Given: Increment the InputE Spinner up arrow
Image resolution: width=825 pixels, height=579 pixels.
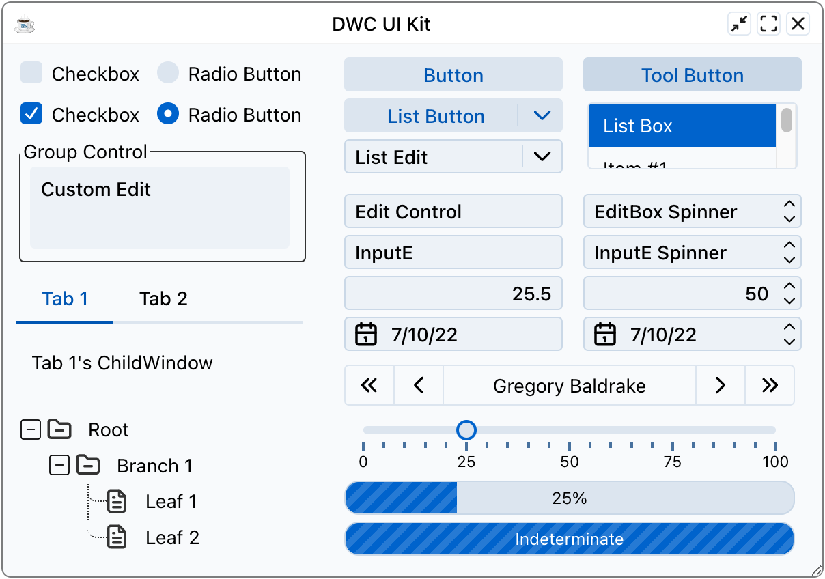Looking at the screenshot, I should [789, 245].
